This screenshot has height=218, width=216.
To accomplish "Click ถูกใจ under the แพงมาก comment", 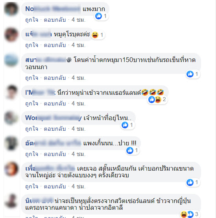I will point(32,20).
